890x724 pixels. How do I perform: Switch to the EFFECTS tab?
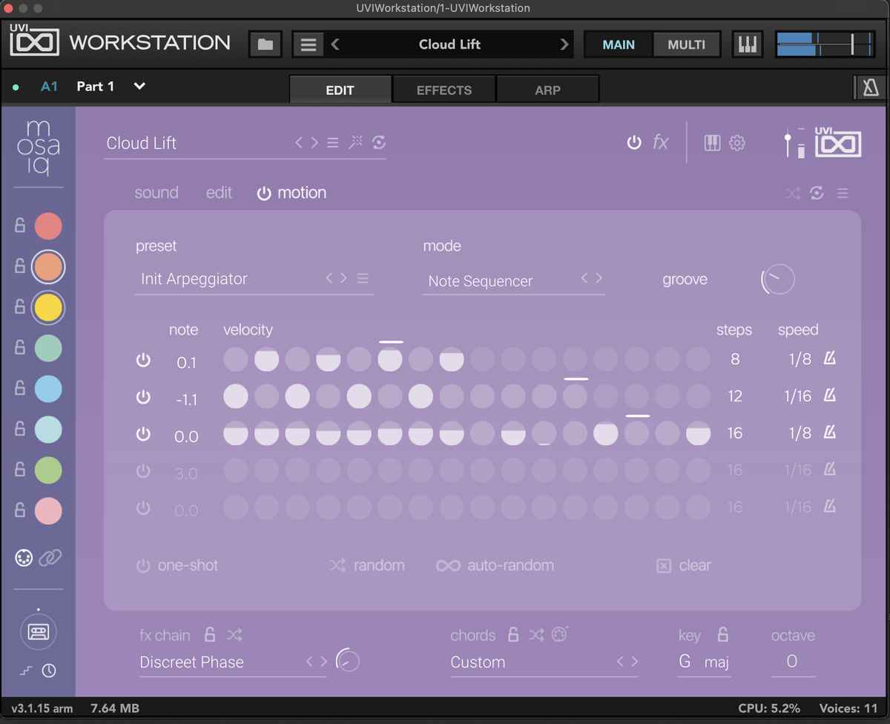[x=444, y=90]
